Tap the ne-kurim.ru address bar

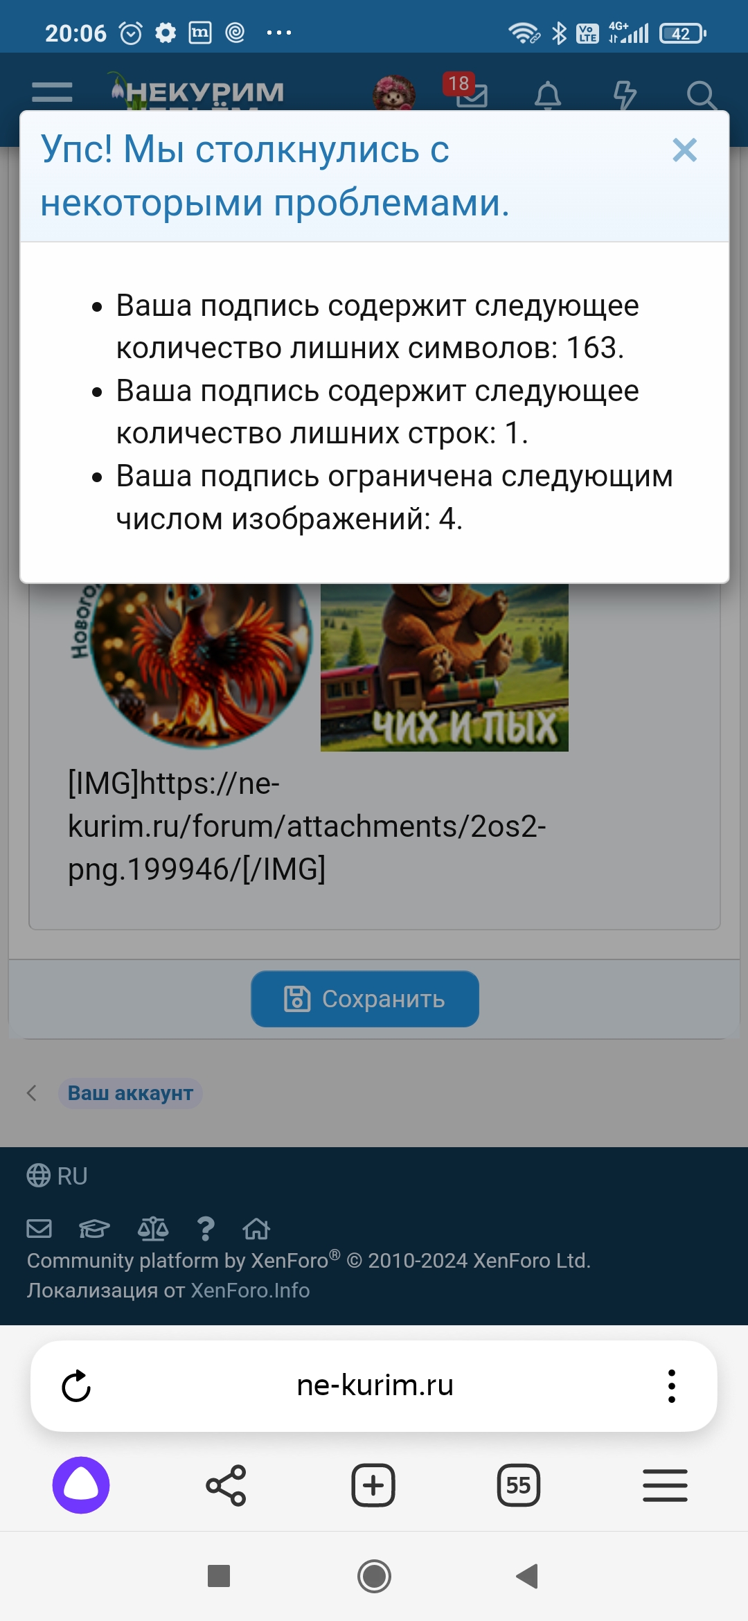pyautogui.click(x=375, y=1385)
